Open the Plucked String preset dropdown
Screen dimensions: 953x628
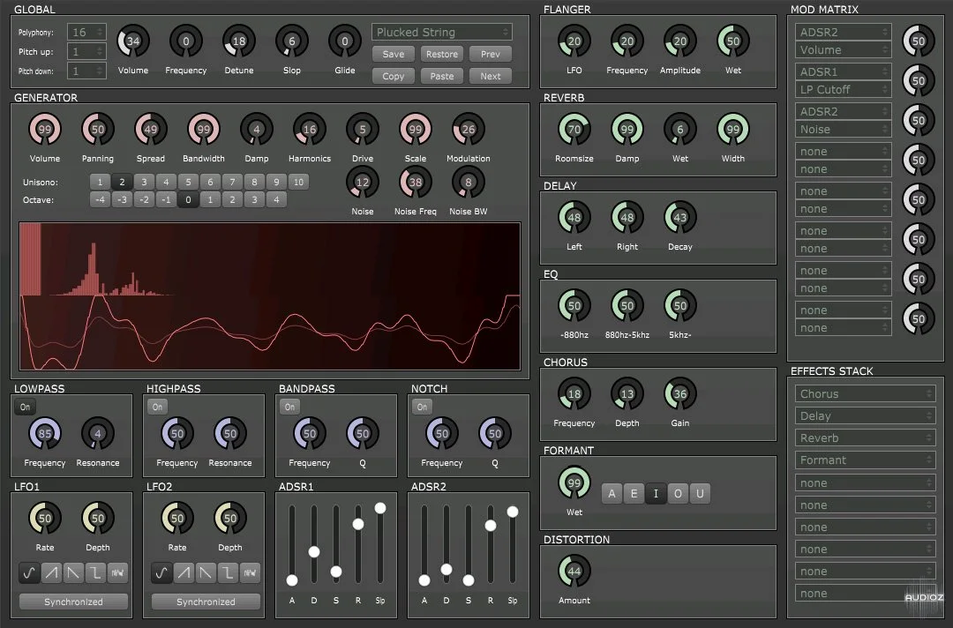pyautogui.click(x=442, y=32)
